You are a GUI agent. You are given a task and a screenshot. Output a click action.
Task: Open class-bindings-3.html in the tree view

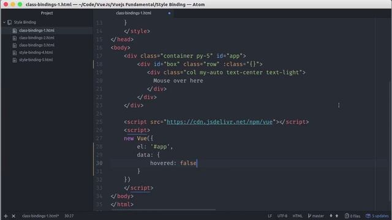[37, 45]
